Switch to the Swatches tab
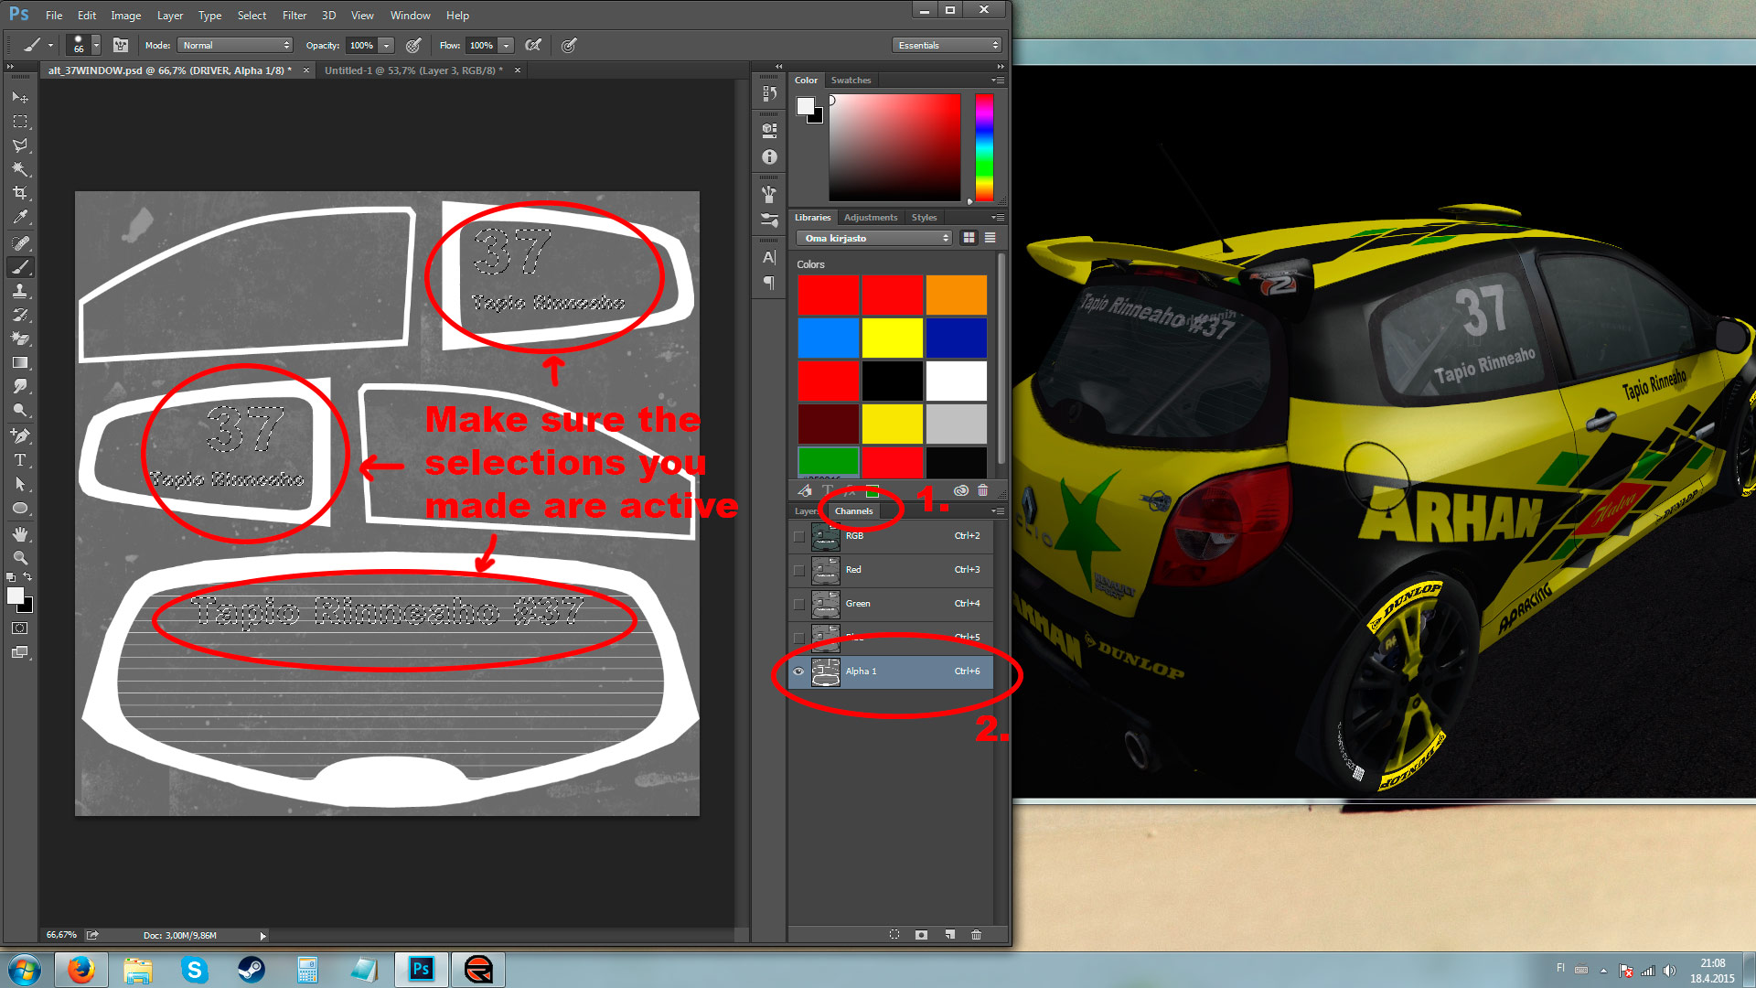This screenshot has width=1756, height=988. (851, 81)
